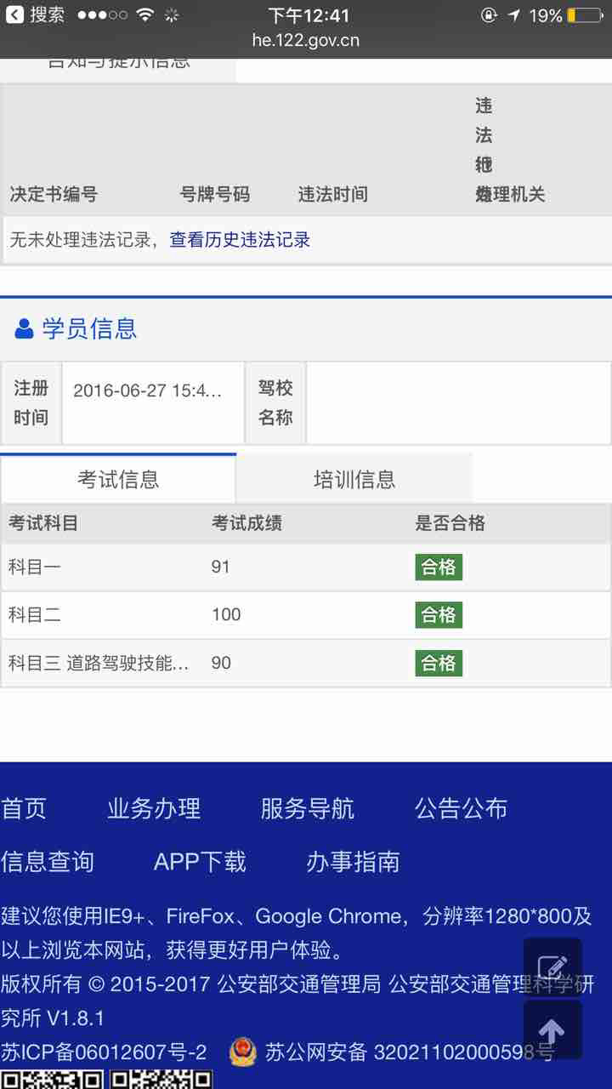Tap the 注册时间 label cell

(x=31, y=403)
